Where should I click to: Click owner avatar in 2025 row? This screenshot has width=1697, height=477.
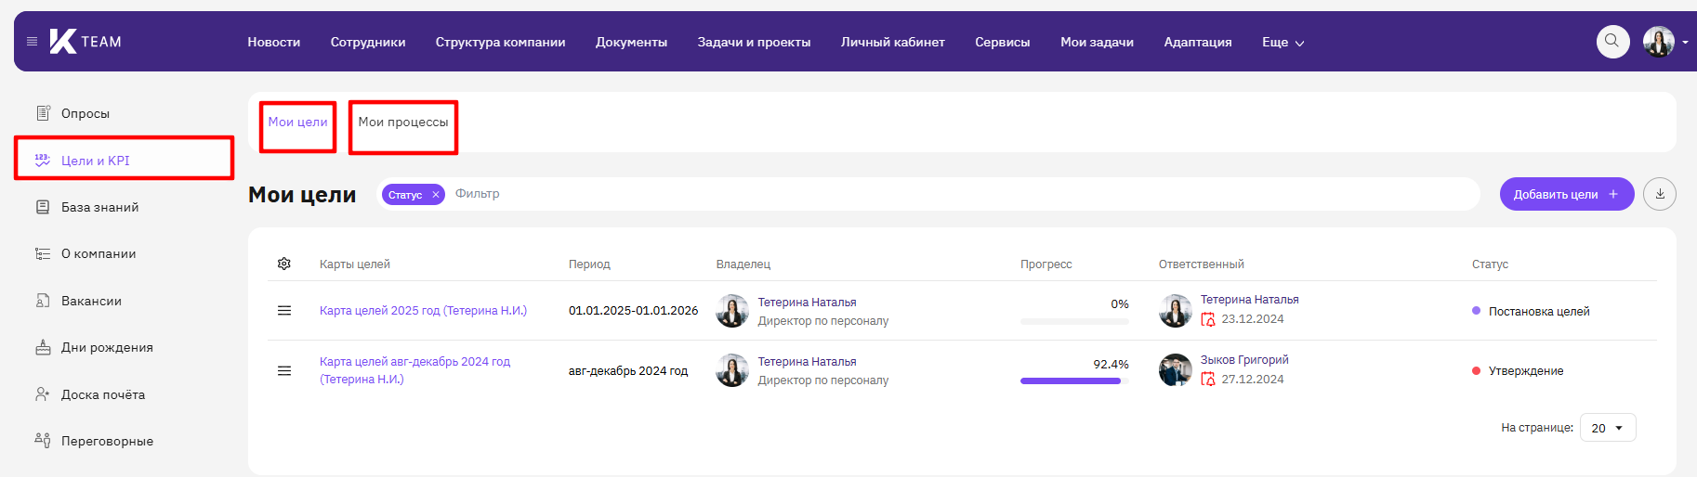click(x=732, y=311)
